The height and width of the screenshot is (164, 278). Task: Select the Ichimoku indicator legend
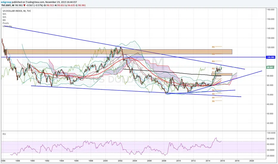point(7,26)
